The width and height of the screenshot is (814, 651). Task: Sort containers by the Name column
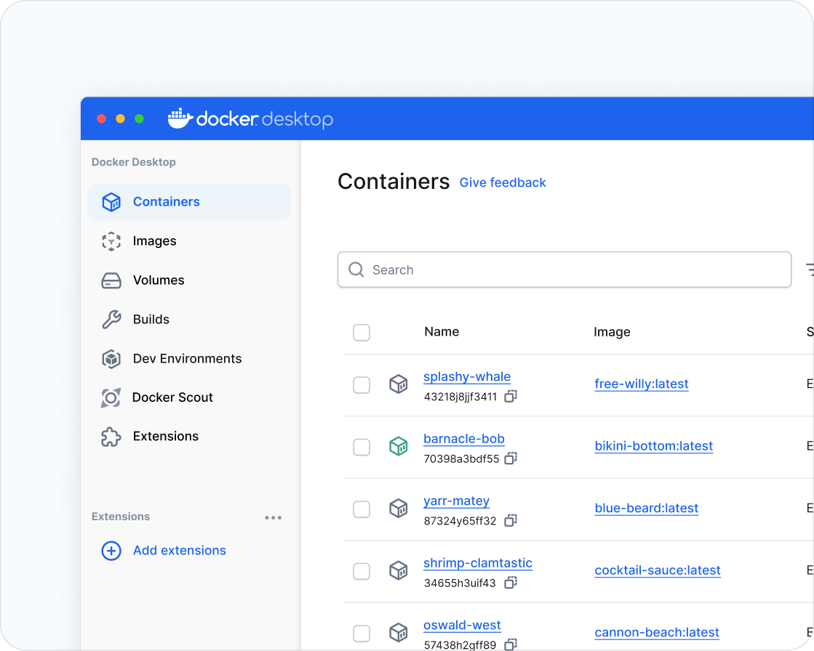tap(442, 332)
